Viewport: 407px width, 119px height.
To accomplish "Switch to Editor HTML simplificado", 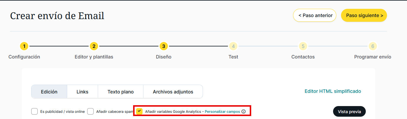I will tap(333, 91).
